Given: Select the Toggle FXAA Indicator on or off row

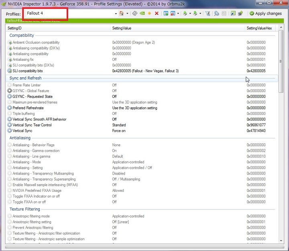Looking at the screenshot, I should (142, 196).
